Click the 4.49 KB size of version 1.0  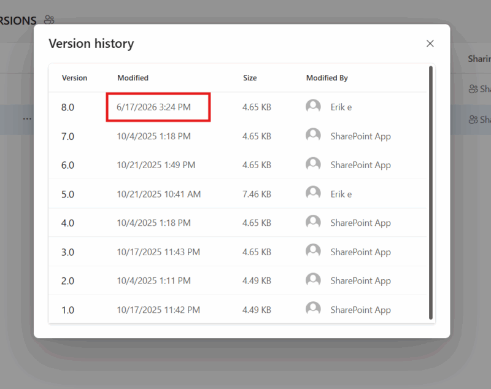(x=257, y=310)
